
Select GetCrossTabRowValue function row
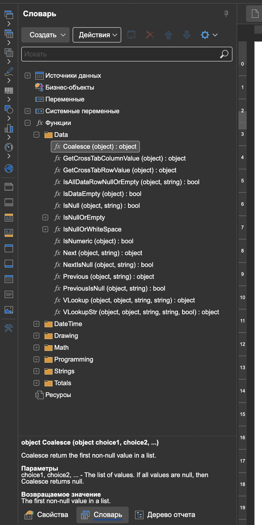[x=115, y=170]
